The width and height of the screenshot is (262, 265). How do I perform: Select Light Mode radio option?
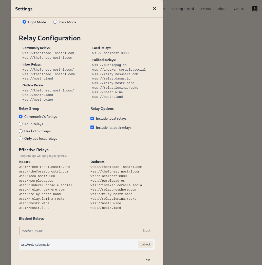coord(24,22)
